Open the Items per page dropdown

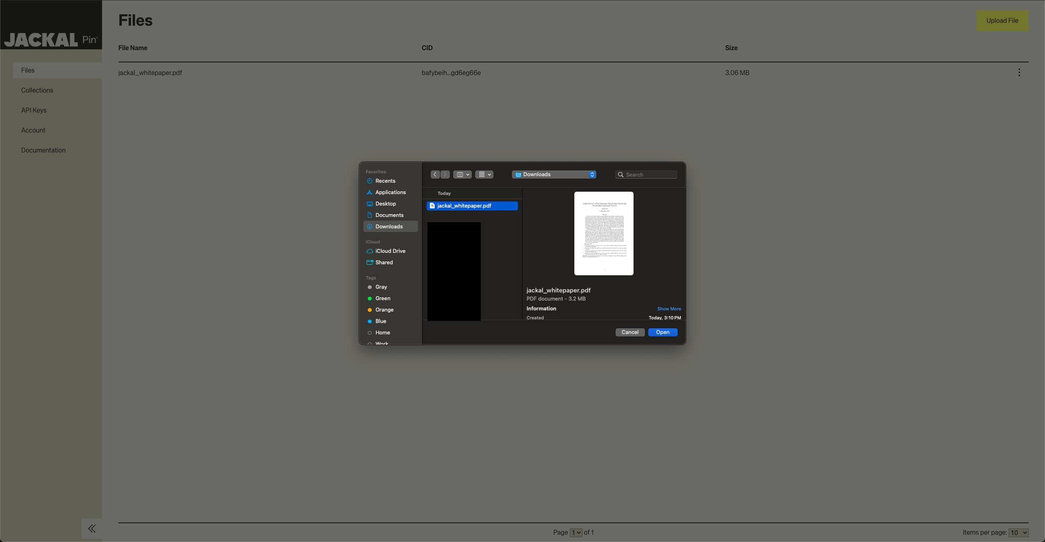(x=1018, y=533)
